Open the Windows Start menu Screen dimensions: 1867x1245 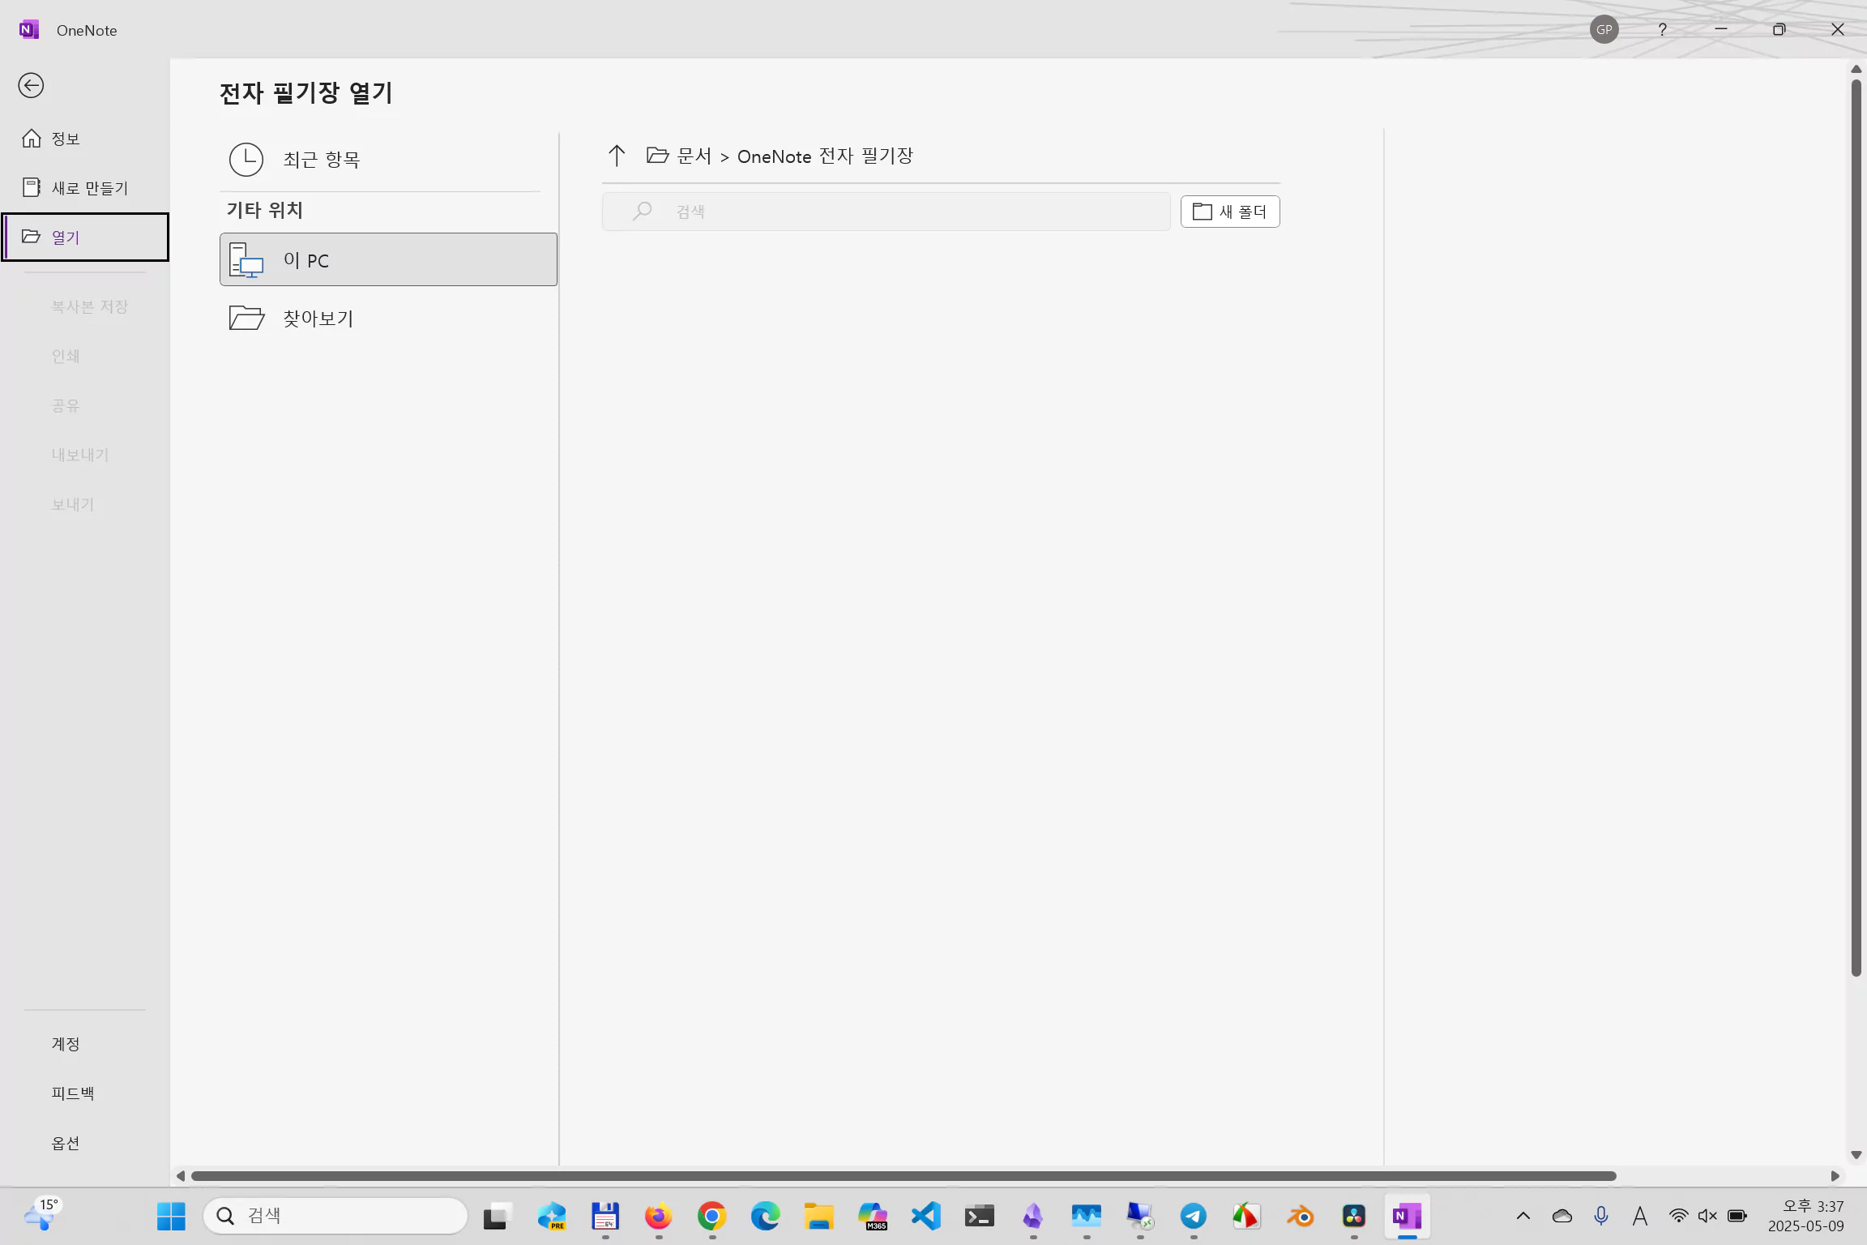pos(171,1216)
